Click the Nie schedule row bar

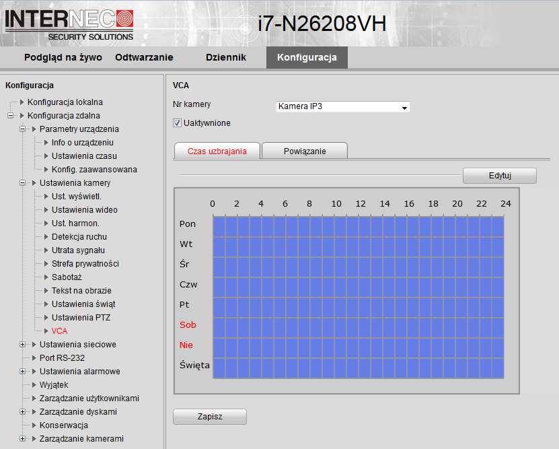[x=359, y=348]
